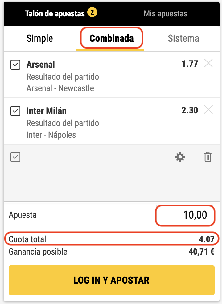This screenshot has width=222, height=304.
Task: Focus the Apuesta stake input field
Action: click(x=185, y=215)
